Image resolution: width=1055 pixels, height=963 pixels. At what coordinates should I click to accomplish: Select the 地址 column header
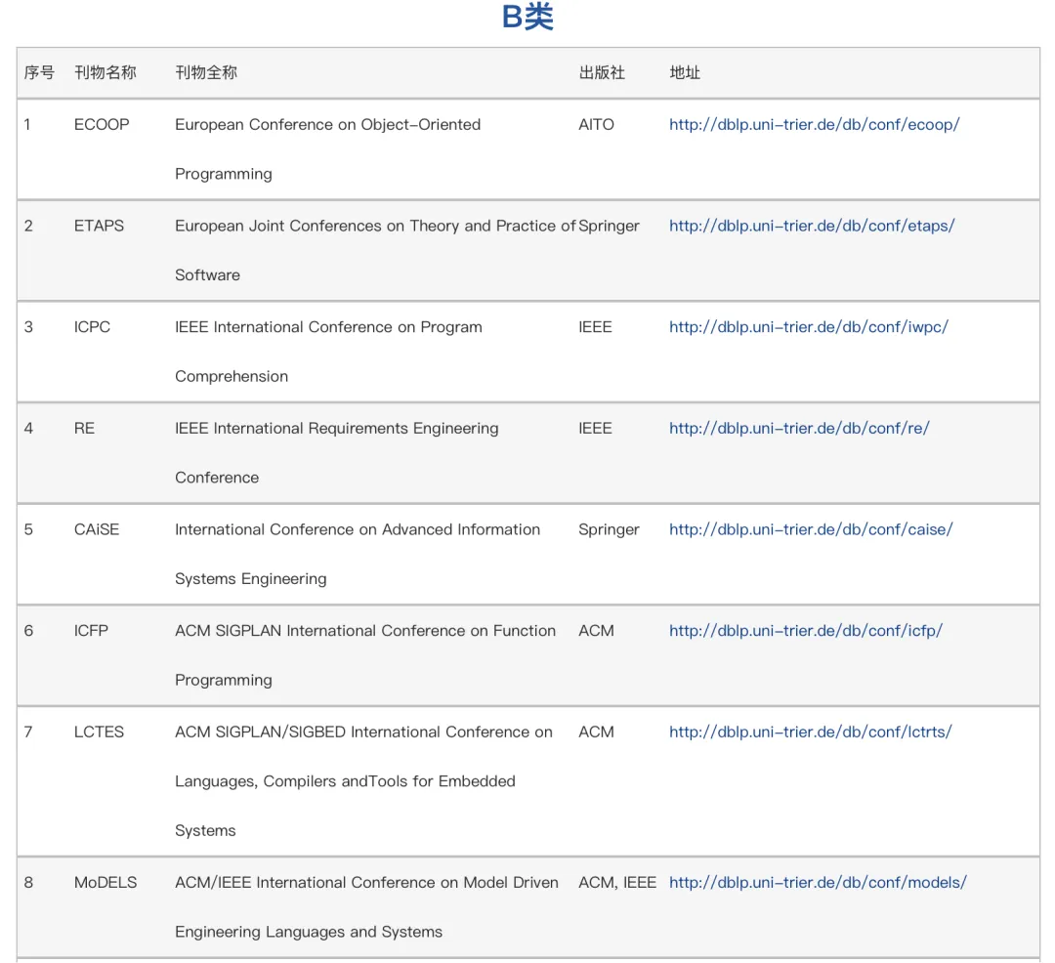(x=684, y=72)
